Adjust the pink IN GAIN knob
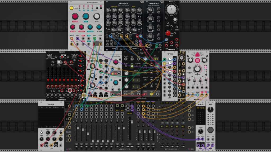The height and width of the screenshot is (152, 271). [x=73, y=27]
